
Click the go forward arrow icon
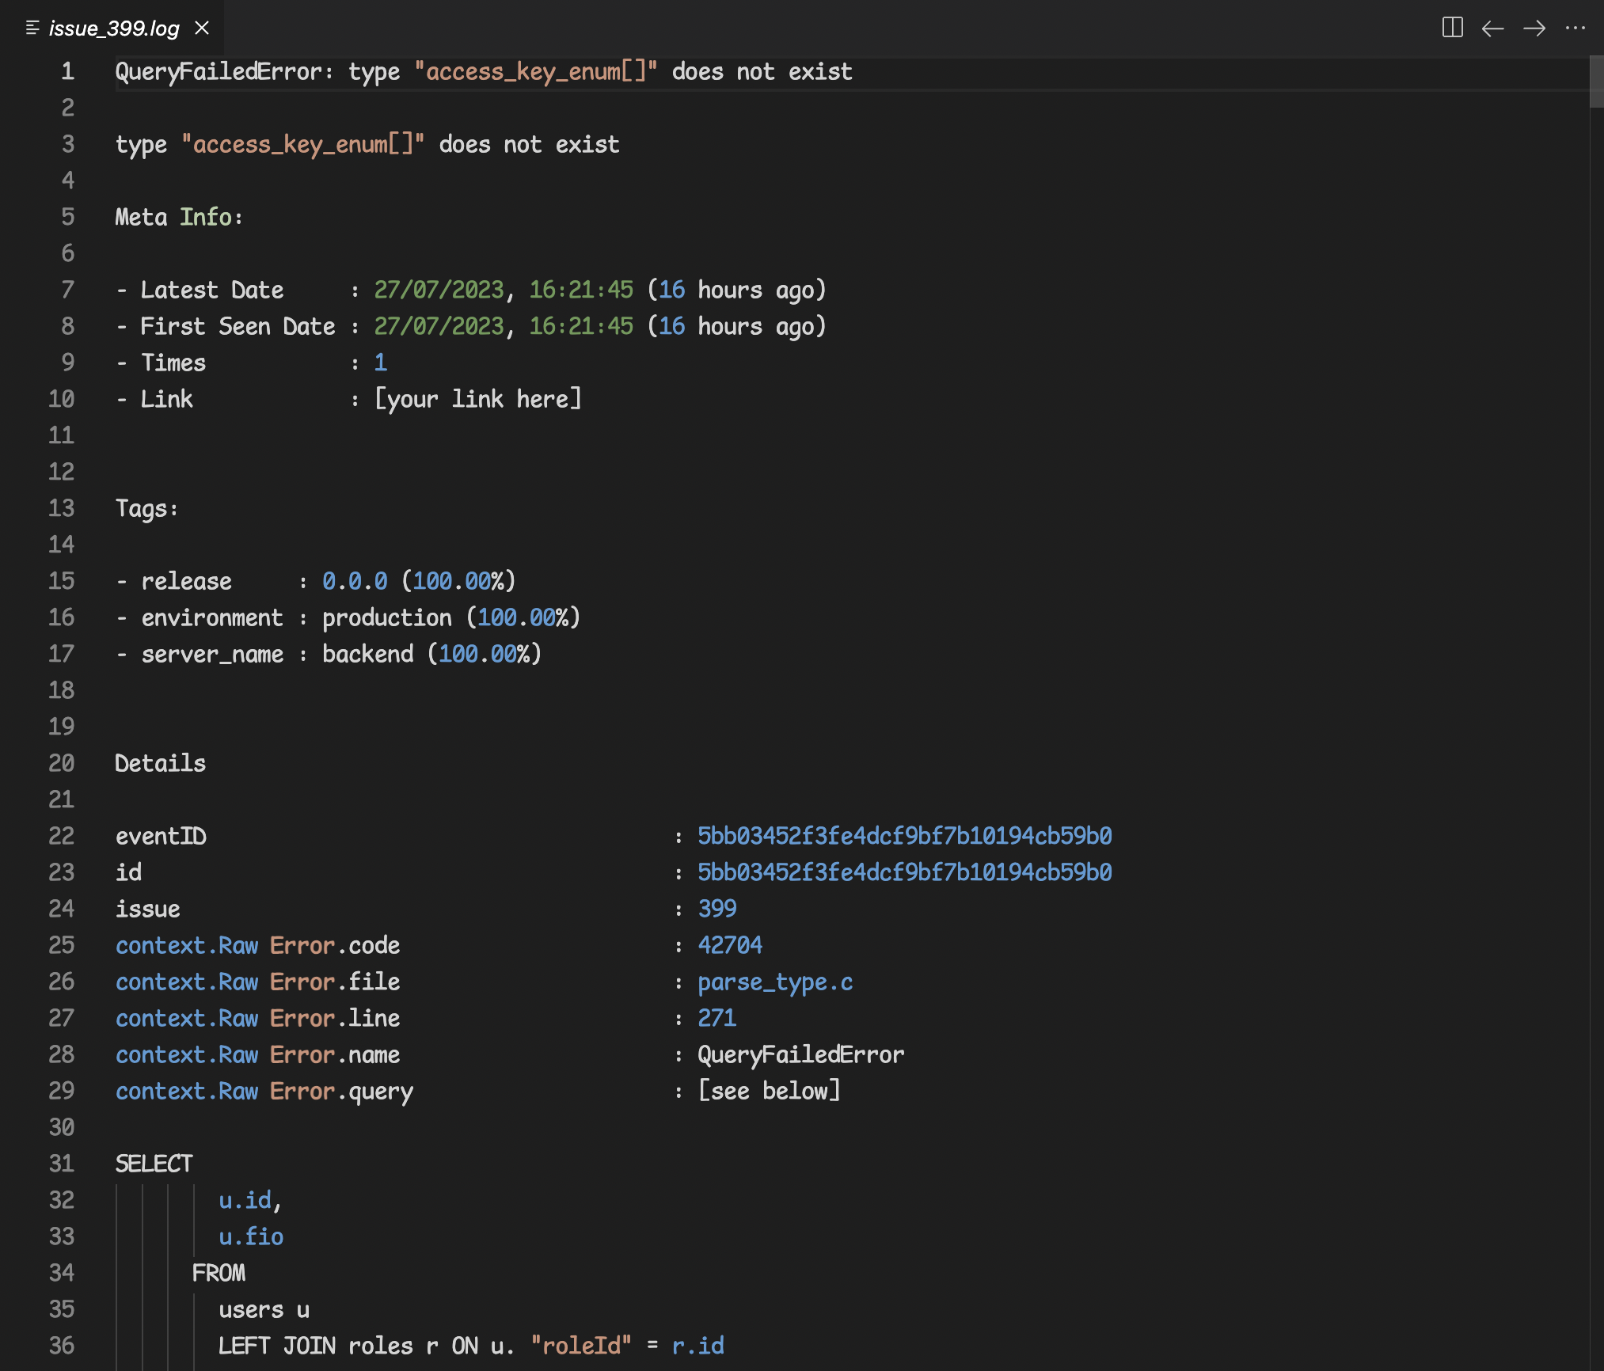click(x=1534, y=28)
